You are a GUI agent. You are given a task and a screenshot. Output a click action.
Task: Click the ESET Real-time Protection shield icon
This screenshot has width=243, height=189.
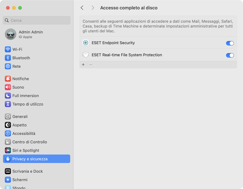click(x=86, y=55)
